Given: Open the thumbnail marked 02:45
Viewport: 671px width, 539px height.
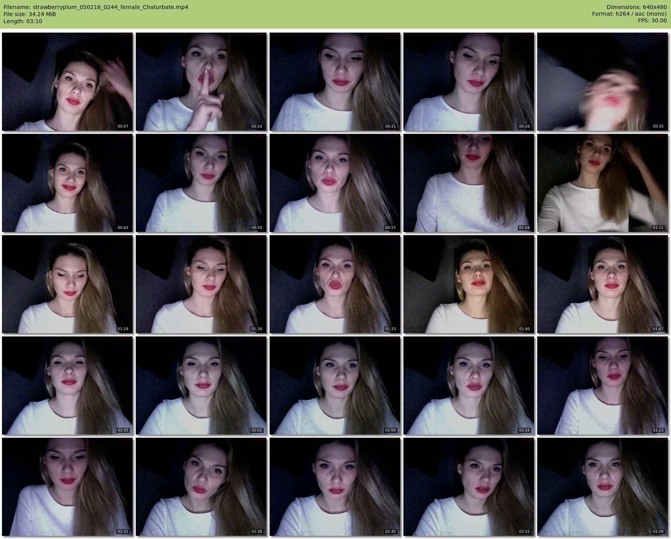Looking at the screenshot, I should coord(335,487).
